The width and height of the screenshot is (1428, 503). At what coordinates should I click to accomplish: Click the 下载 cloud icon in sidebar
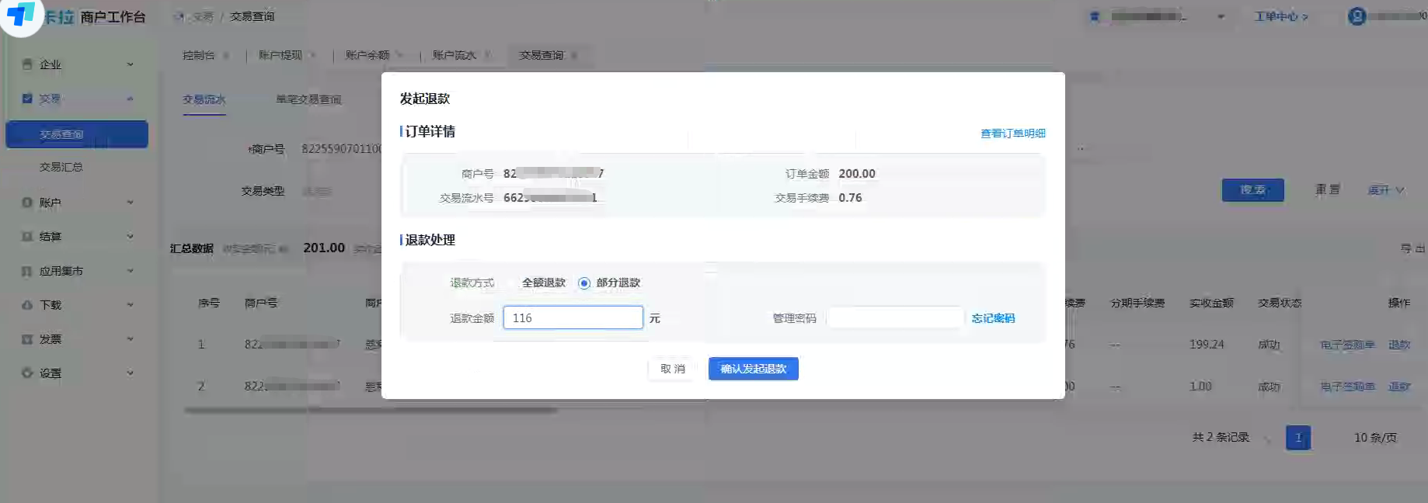coord(27,305)
